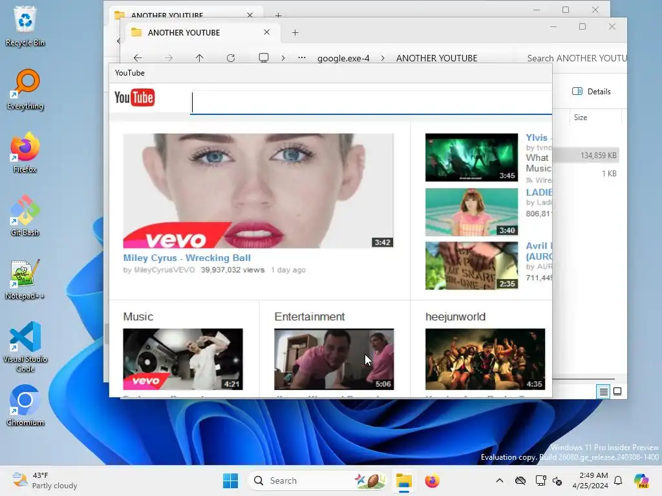
Task: Open the LADIES video thumbnail (3:40)
Action: [x=471, y=212]
